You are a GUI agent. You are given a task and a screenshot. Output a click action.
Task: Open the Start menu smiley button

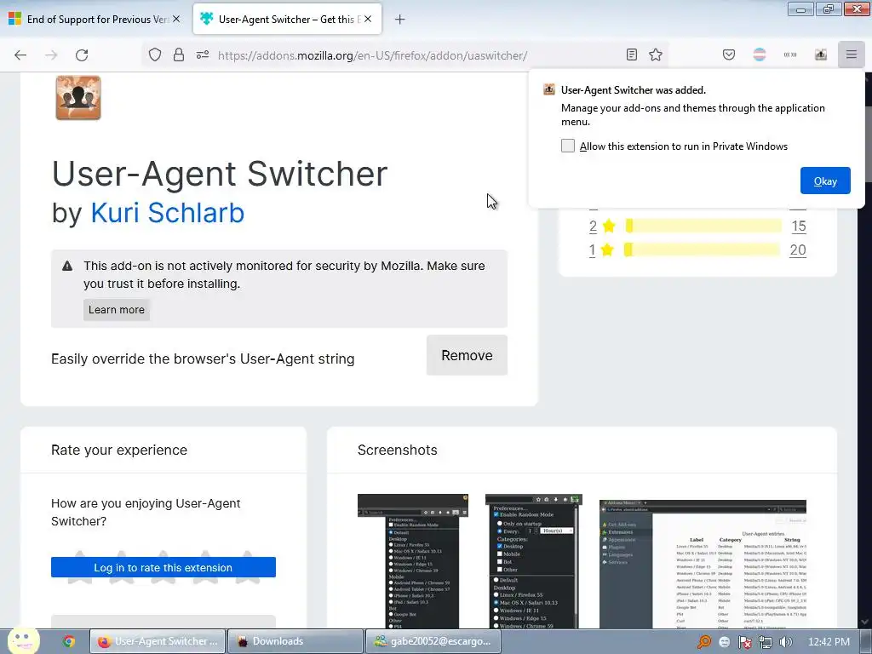point(23,641)
